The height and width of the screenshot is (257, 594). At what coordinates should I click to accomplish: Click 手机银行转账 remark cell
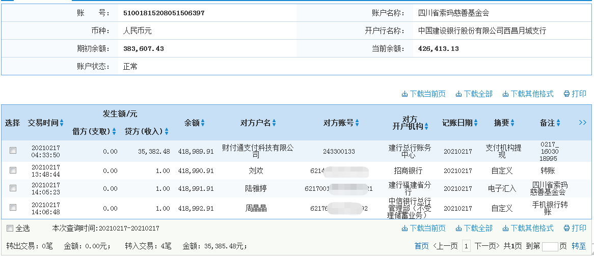pos(550,208)
